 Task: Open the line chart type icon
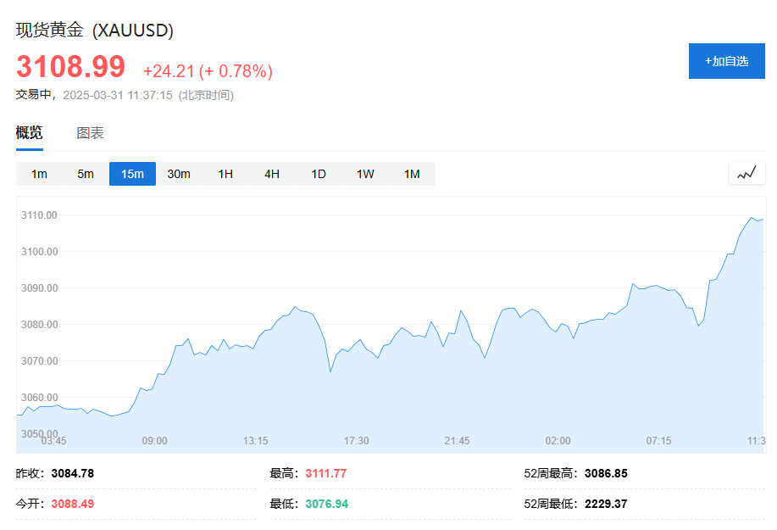click(x=746, y=174)
